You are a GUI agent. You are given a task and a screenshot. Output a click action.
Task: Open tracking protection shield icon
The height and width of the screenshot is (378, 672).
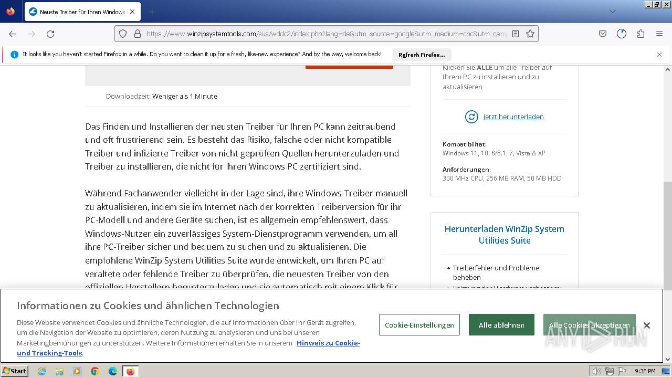click(123, 34)
